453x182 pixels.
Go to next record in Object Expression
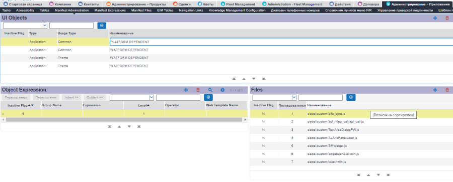coord(129,127)
